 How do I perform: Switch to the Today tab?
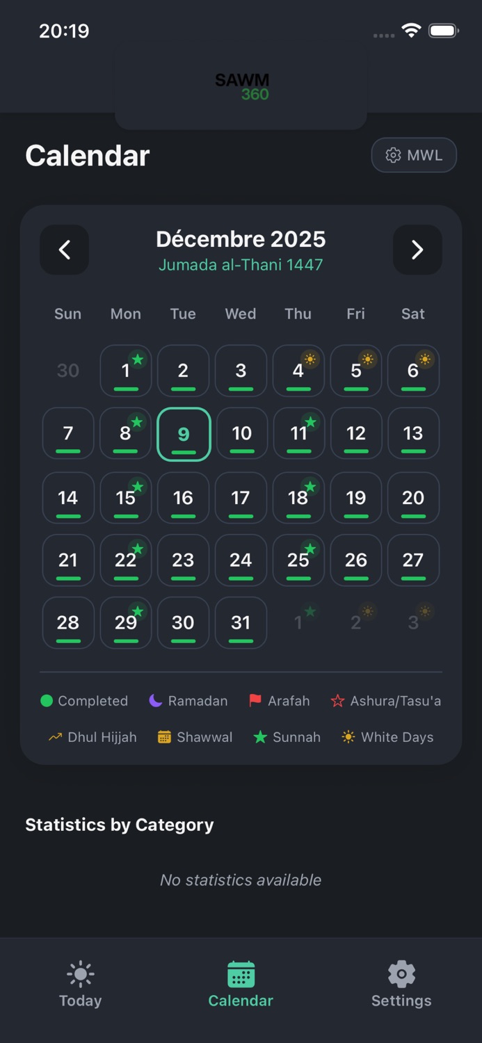pyautogui.click(x=80, y=984)
